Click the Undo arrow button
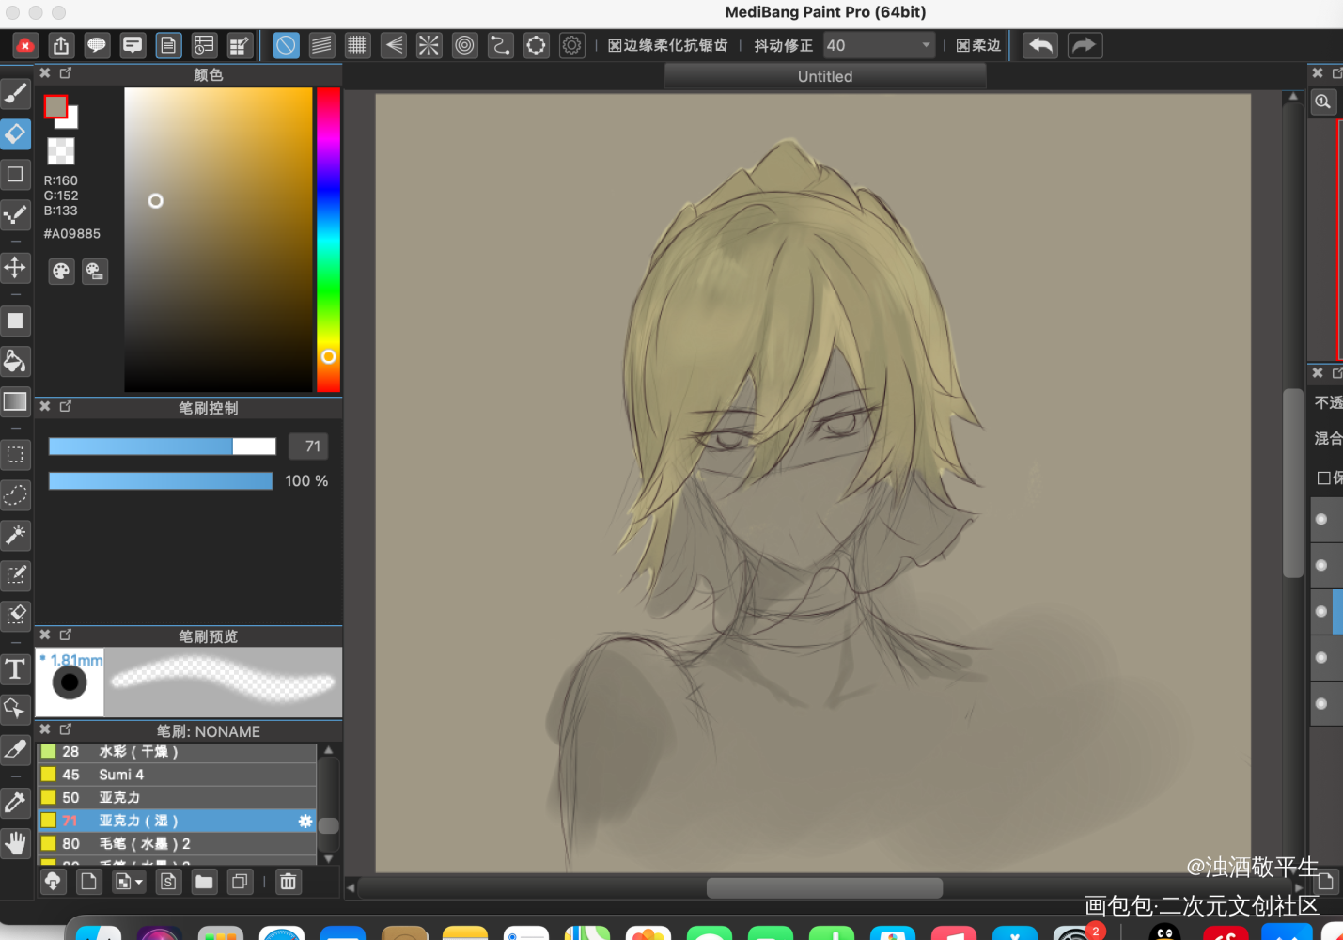Viewport: 1343px width, 940px height. tap(1040, 45)
